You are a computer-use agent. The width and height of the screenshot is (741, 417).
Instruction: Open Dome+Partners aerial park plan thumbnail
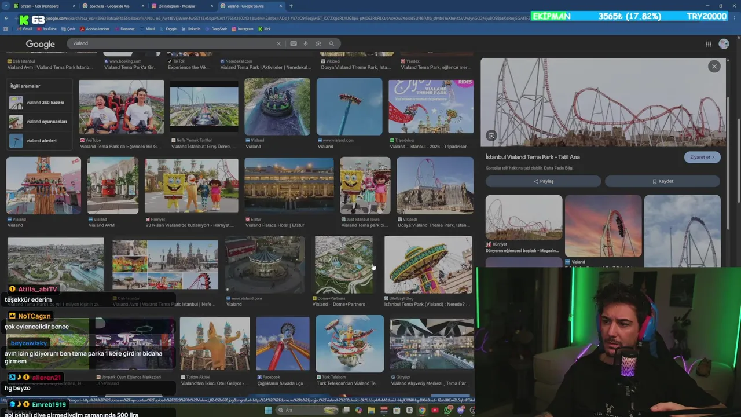click(x=344, y=264)
